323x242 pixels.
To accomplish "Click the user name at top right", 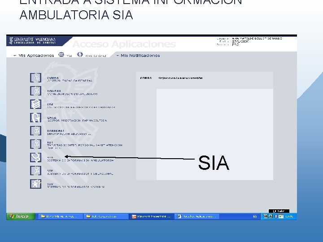I will pyautogui.click(x=257, y=39).
